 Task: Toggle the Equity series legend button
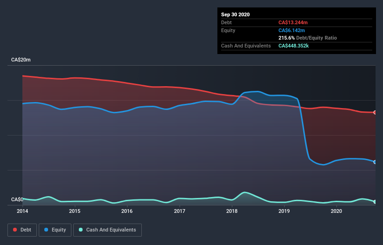coord(55,230)
